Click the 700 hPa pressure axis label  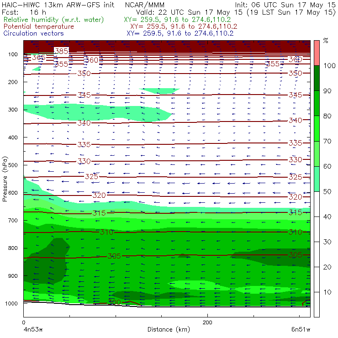tap(13, 220)
